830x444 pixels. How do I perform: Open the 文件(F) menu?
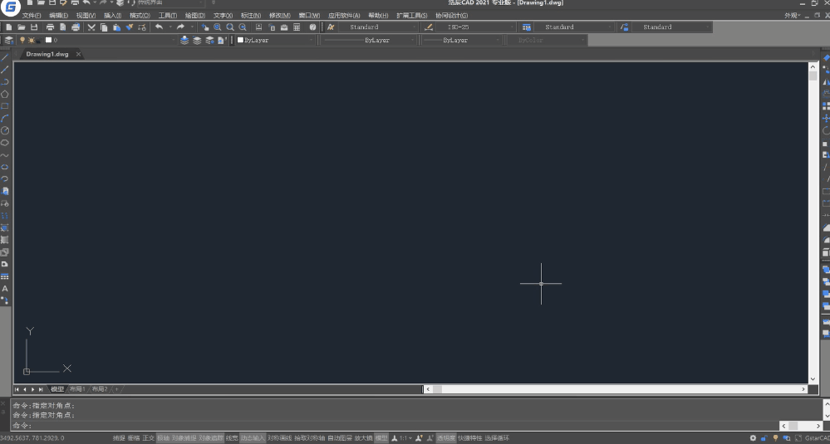click(32, 15)
